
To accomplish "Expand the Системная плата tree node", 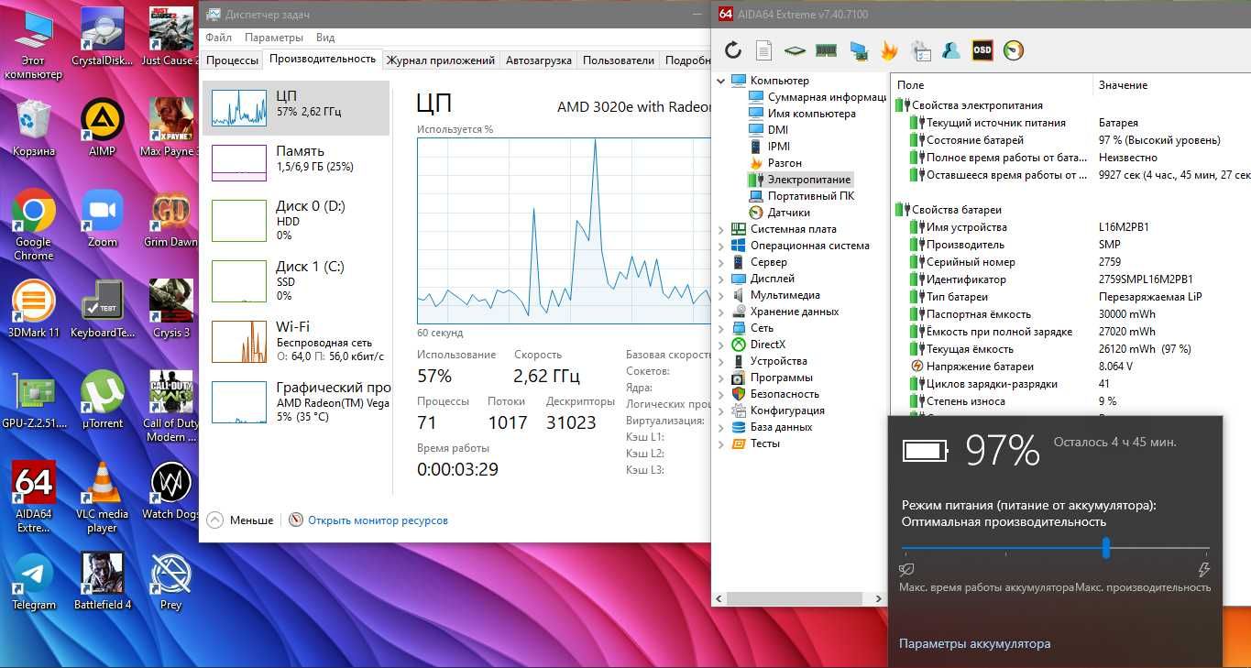I will click(720, 229).
